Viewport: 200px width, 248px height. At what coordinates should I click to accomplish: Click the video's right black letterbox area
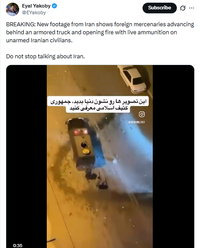(173, 156)
